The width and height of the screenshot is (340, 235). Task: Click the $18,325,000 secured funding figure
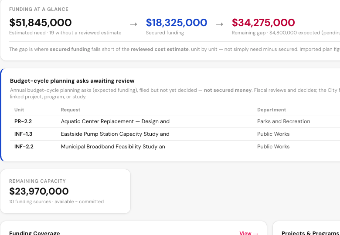[177, 23]
